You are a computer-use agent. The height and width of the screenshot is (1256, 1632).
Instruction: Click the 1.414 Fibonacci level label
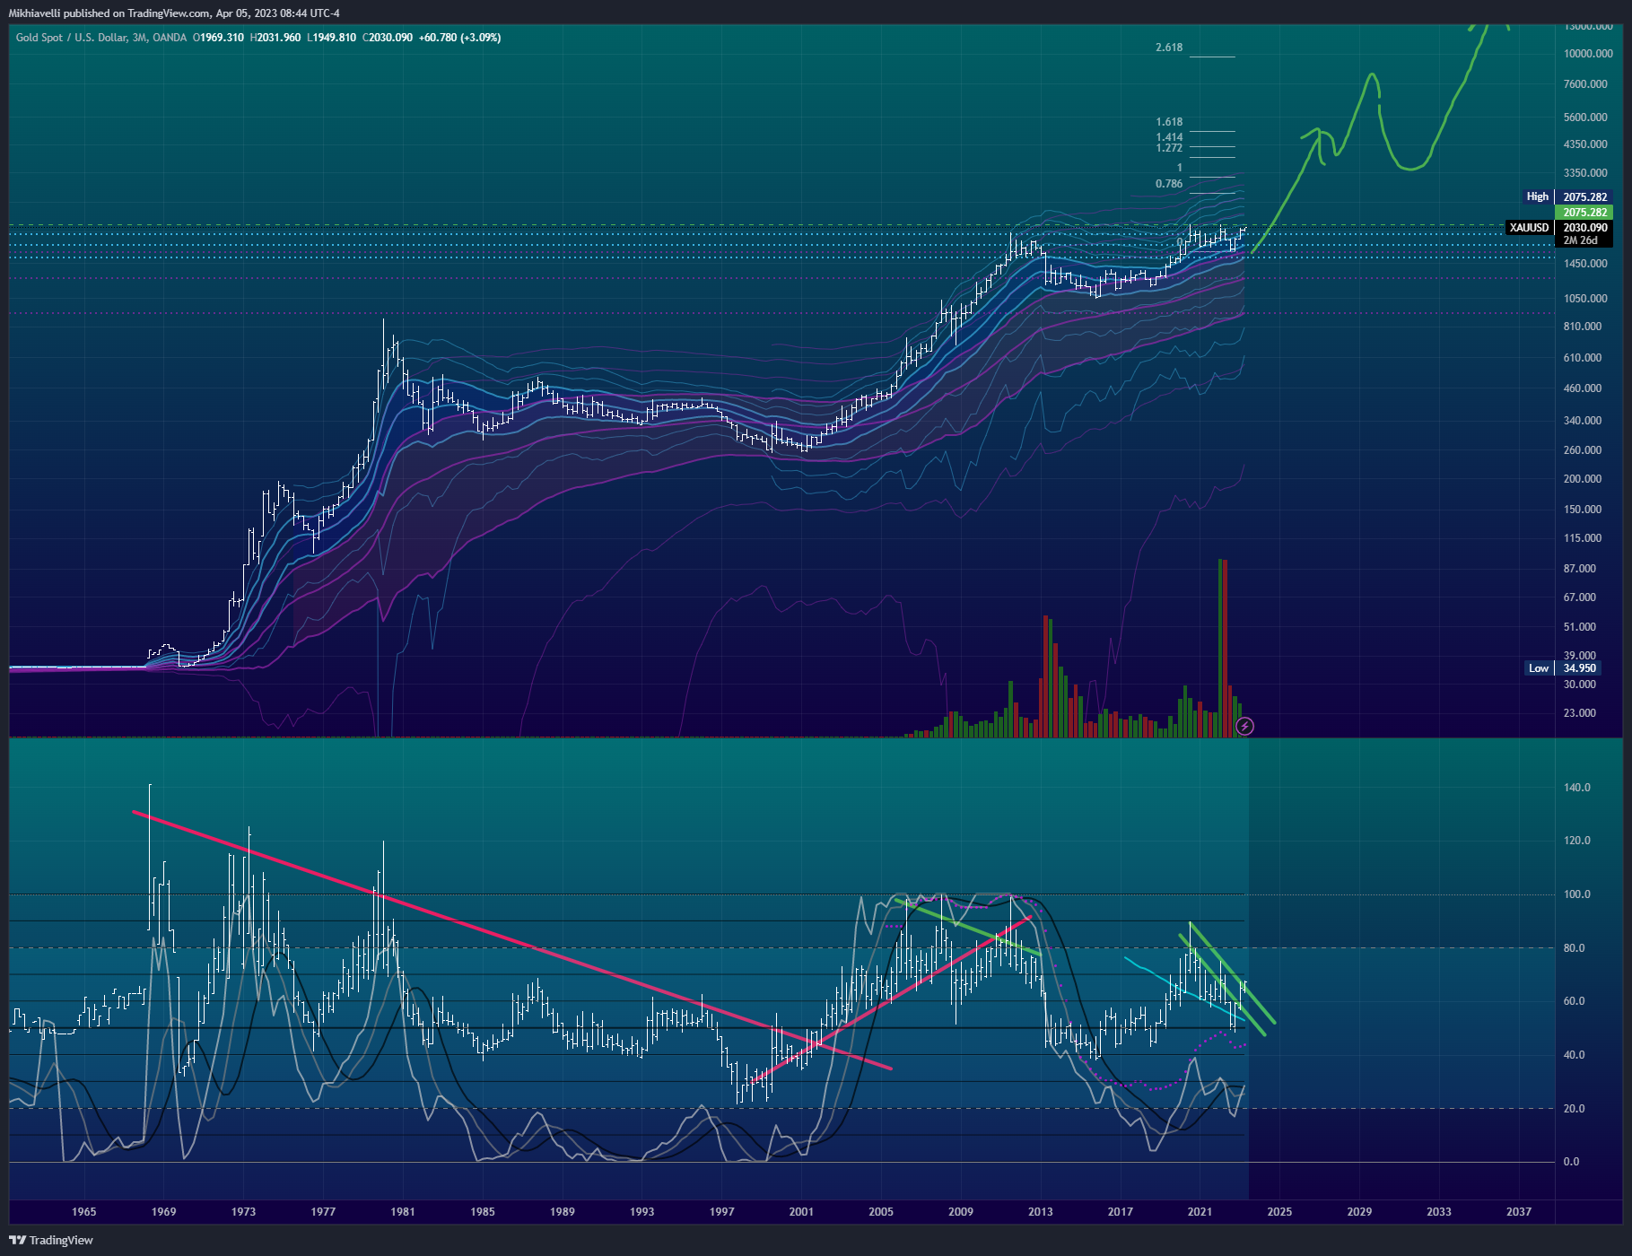1169,138
